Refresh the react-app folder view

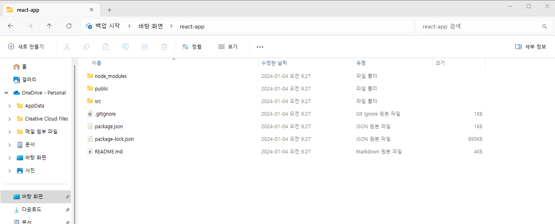(x=69, y=26)
